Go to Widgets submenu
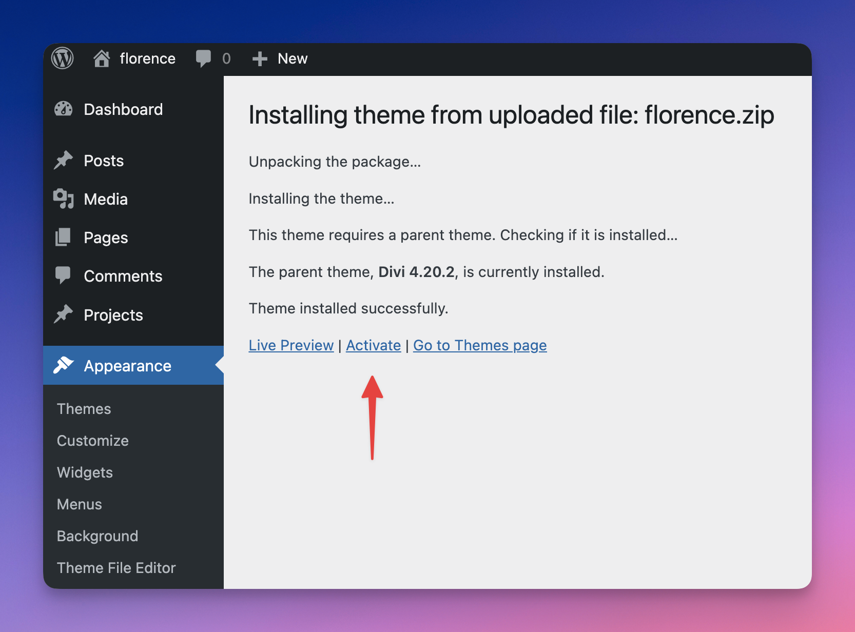This screenshot has height=632, width=855. tap(85, 472)
